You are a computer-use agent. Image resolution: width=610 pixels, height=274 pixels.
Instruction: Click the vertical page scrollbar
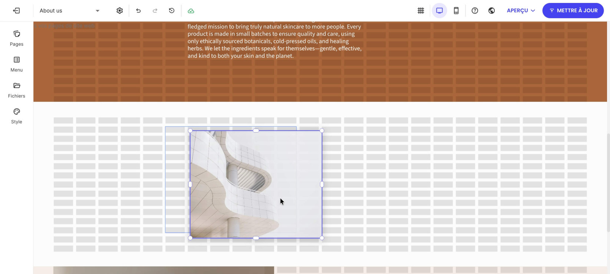point(608,183)
